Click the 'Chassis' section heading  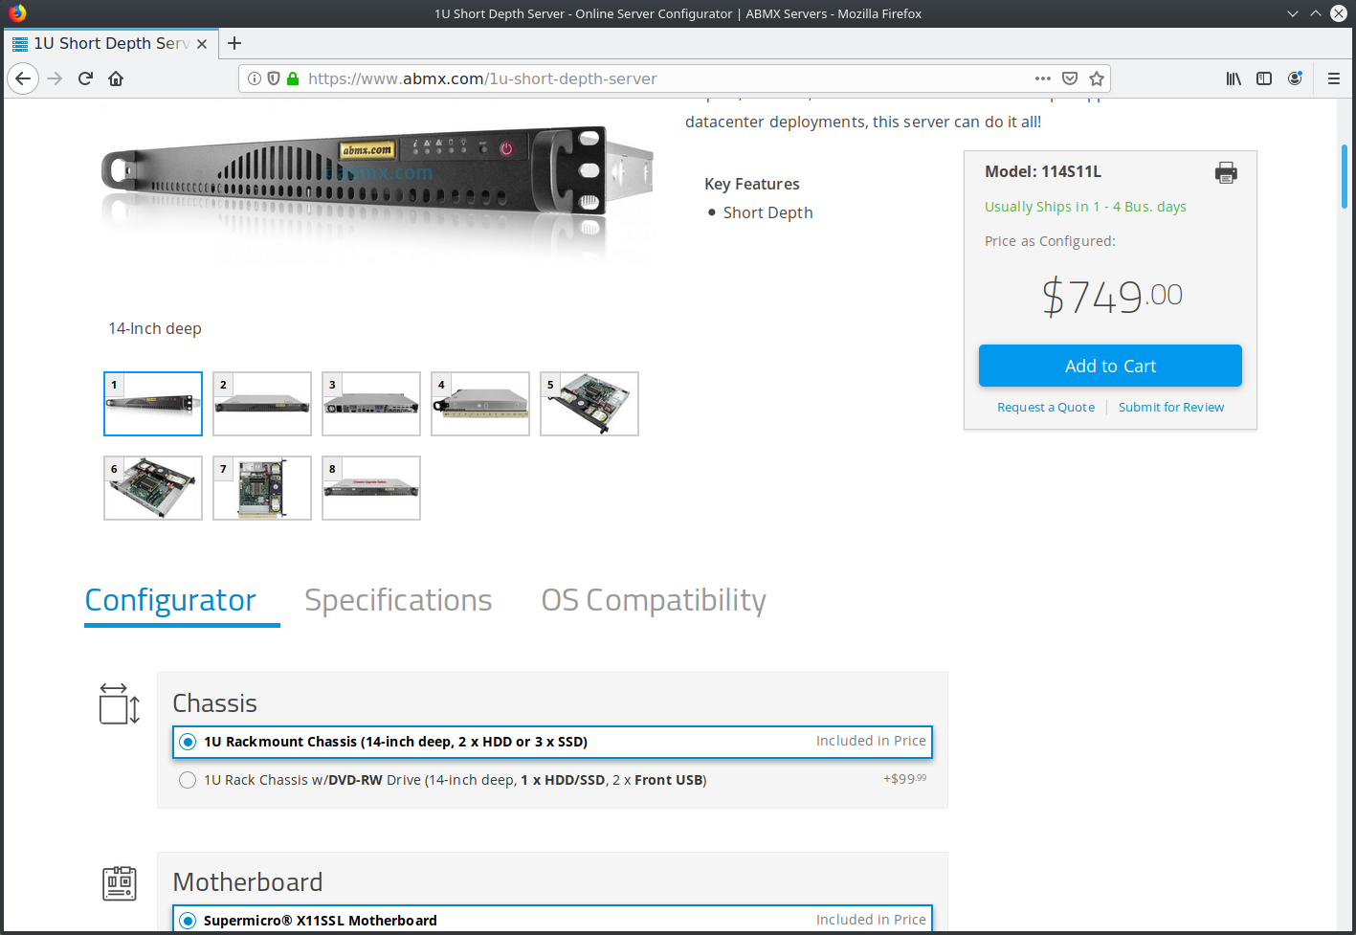(214, 703)
